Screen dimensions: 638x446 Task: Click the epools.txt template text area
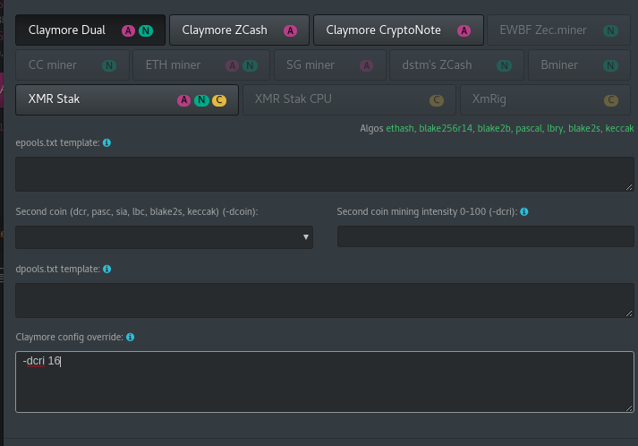pyautogui.click(x=324, y=174)
